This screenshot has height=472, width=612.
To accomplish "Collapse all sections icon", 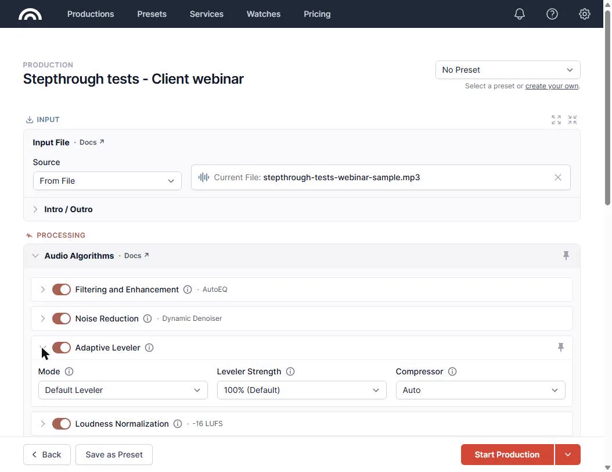I will [x=573, y=120].
